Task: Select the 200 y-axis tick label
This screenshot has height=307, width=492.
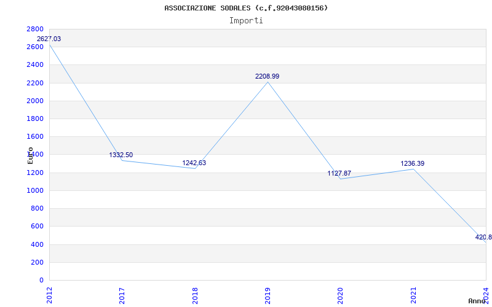Action: click(37, 262)
